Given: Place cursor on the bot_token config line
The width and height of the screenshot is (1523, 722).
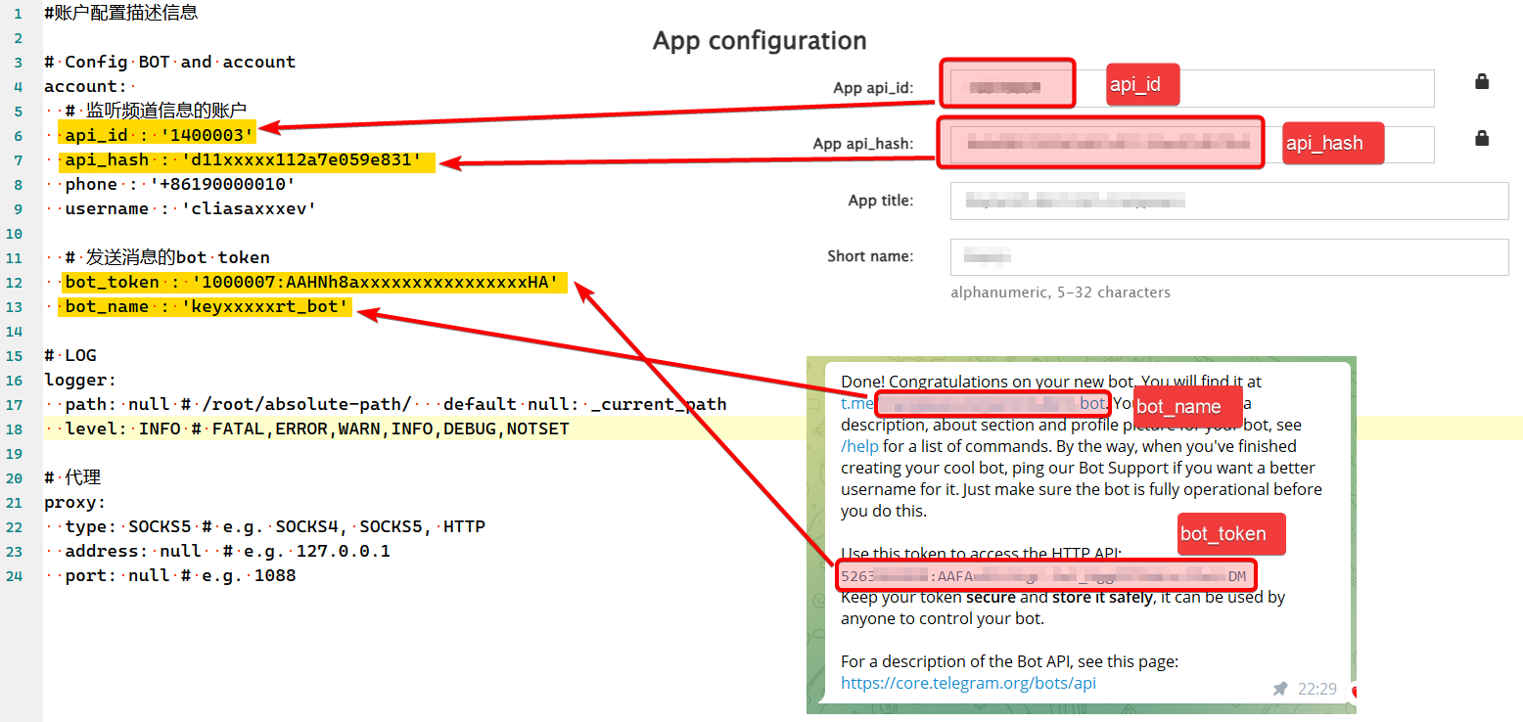Looking at the screenshot, I should click(311, 283).
